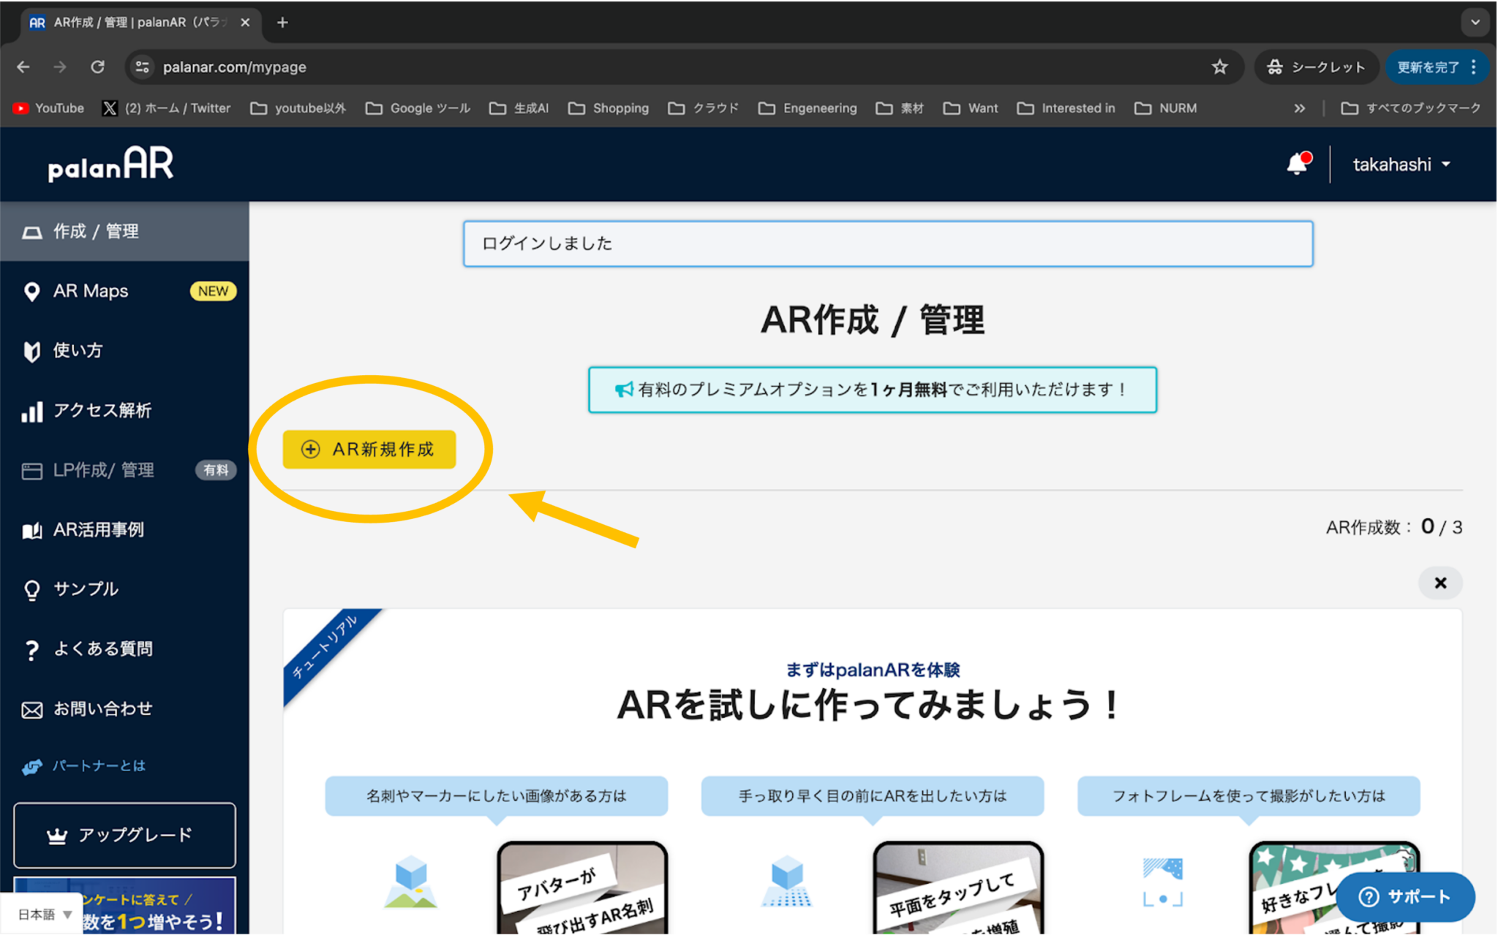Switch to the AR作成/管理 browser tab
Screen dimensions: 1498x935
pos(132,22)
